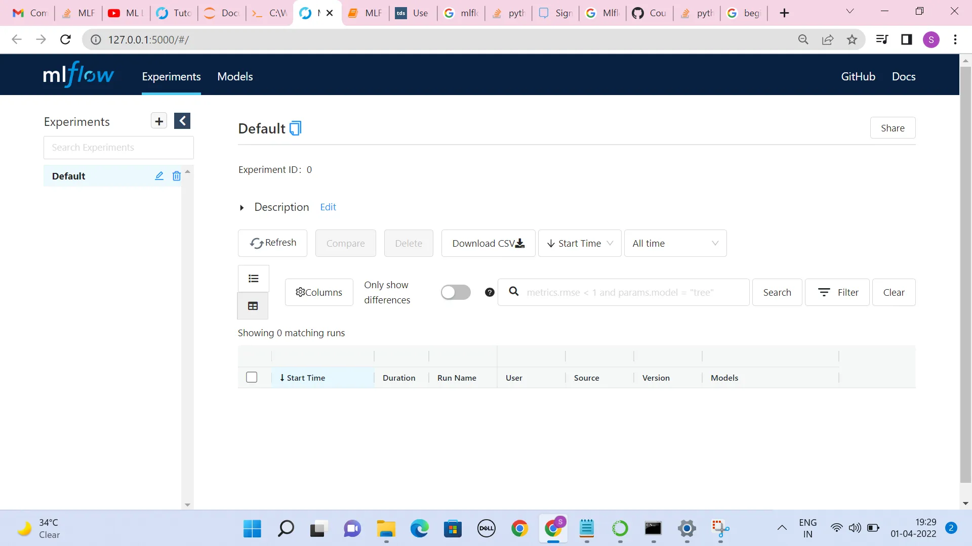Click the plus icon to create experiment
Viewport: 972px width, 546px height.
(x=159, y=121)
